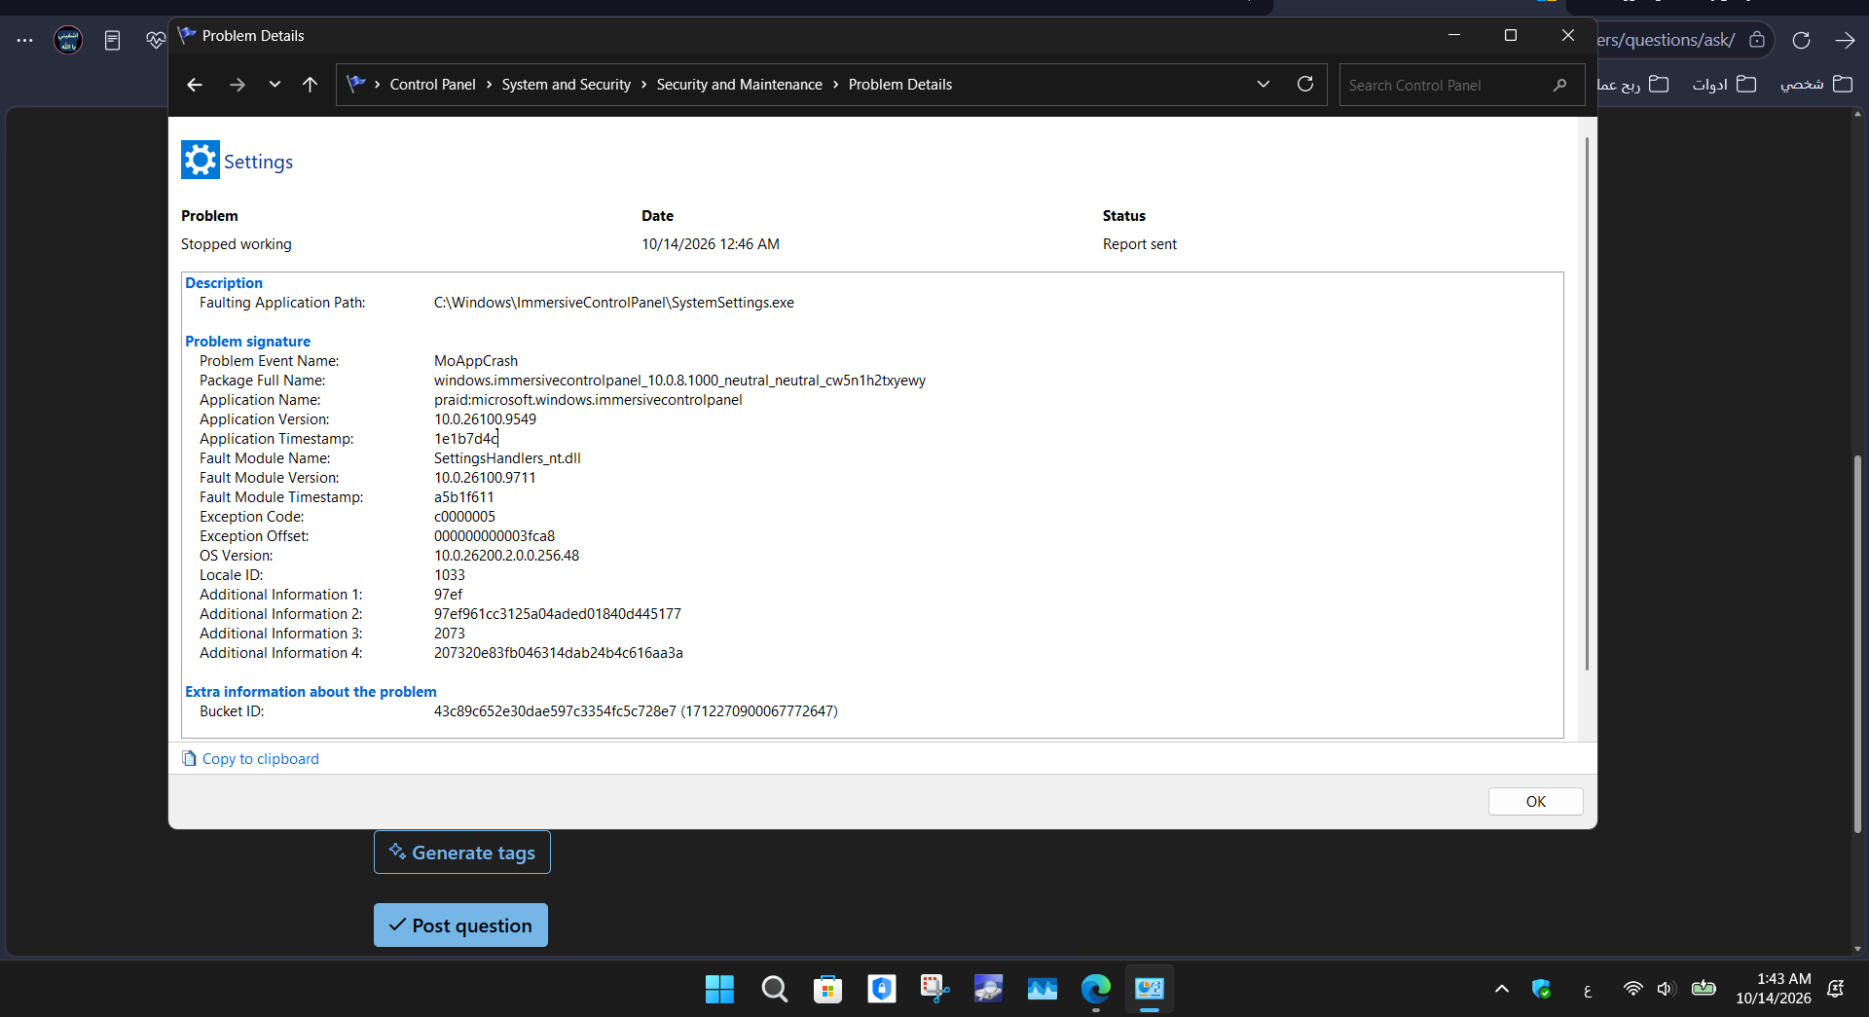Expand the chevron before the Control Panel breadcrumb
This screenshot has height=1017, width=1869.
point(377,85)
